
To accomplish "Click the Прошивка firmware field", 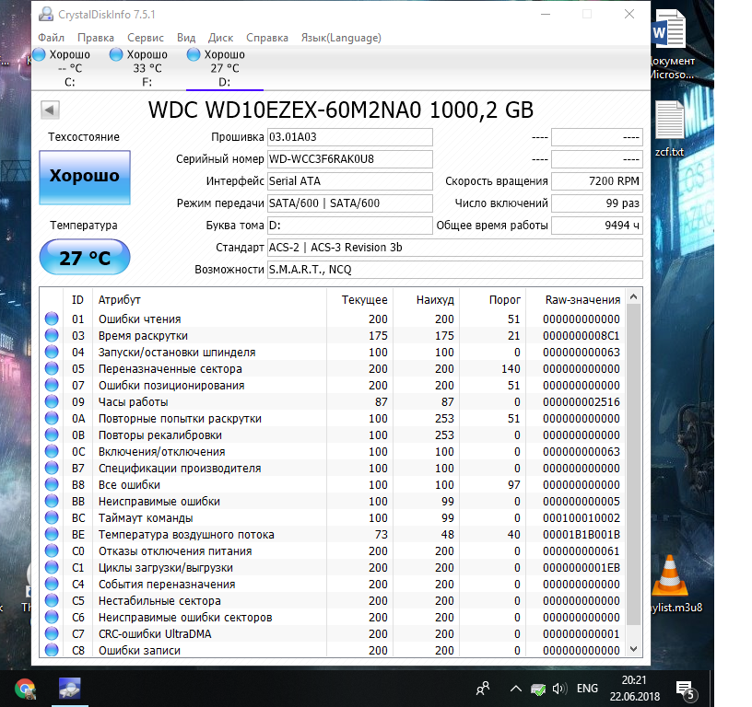I will pos(349,137).
